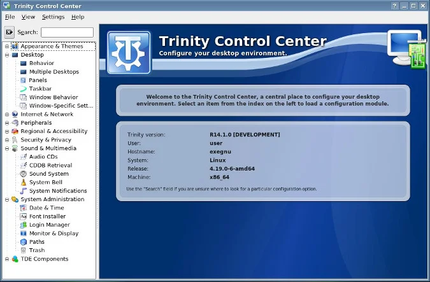Click the release value 4.19.0-6-amd64

coord(233,169)
